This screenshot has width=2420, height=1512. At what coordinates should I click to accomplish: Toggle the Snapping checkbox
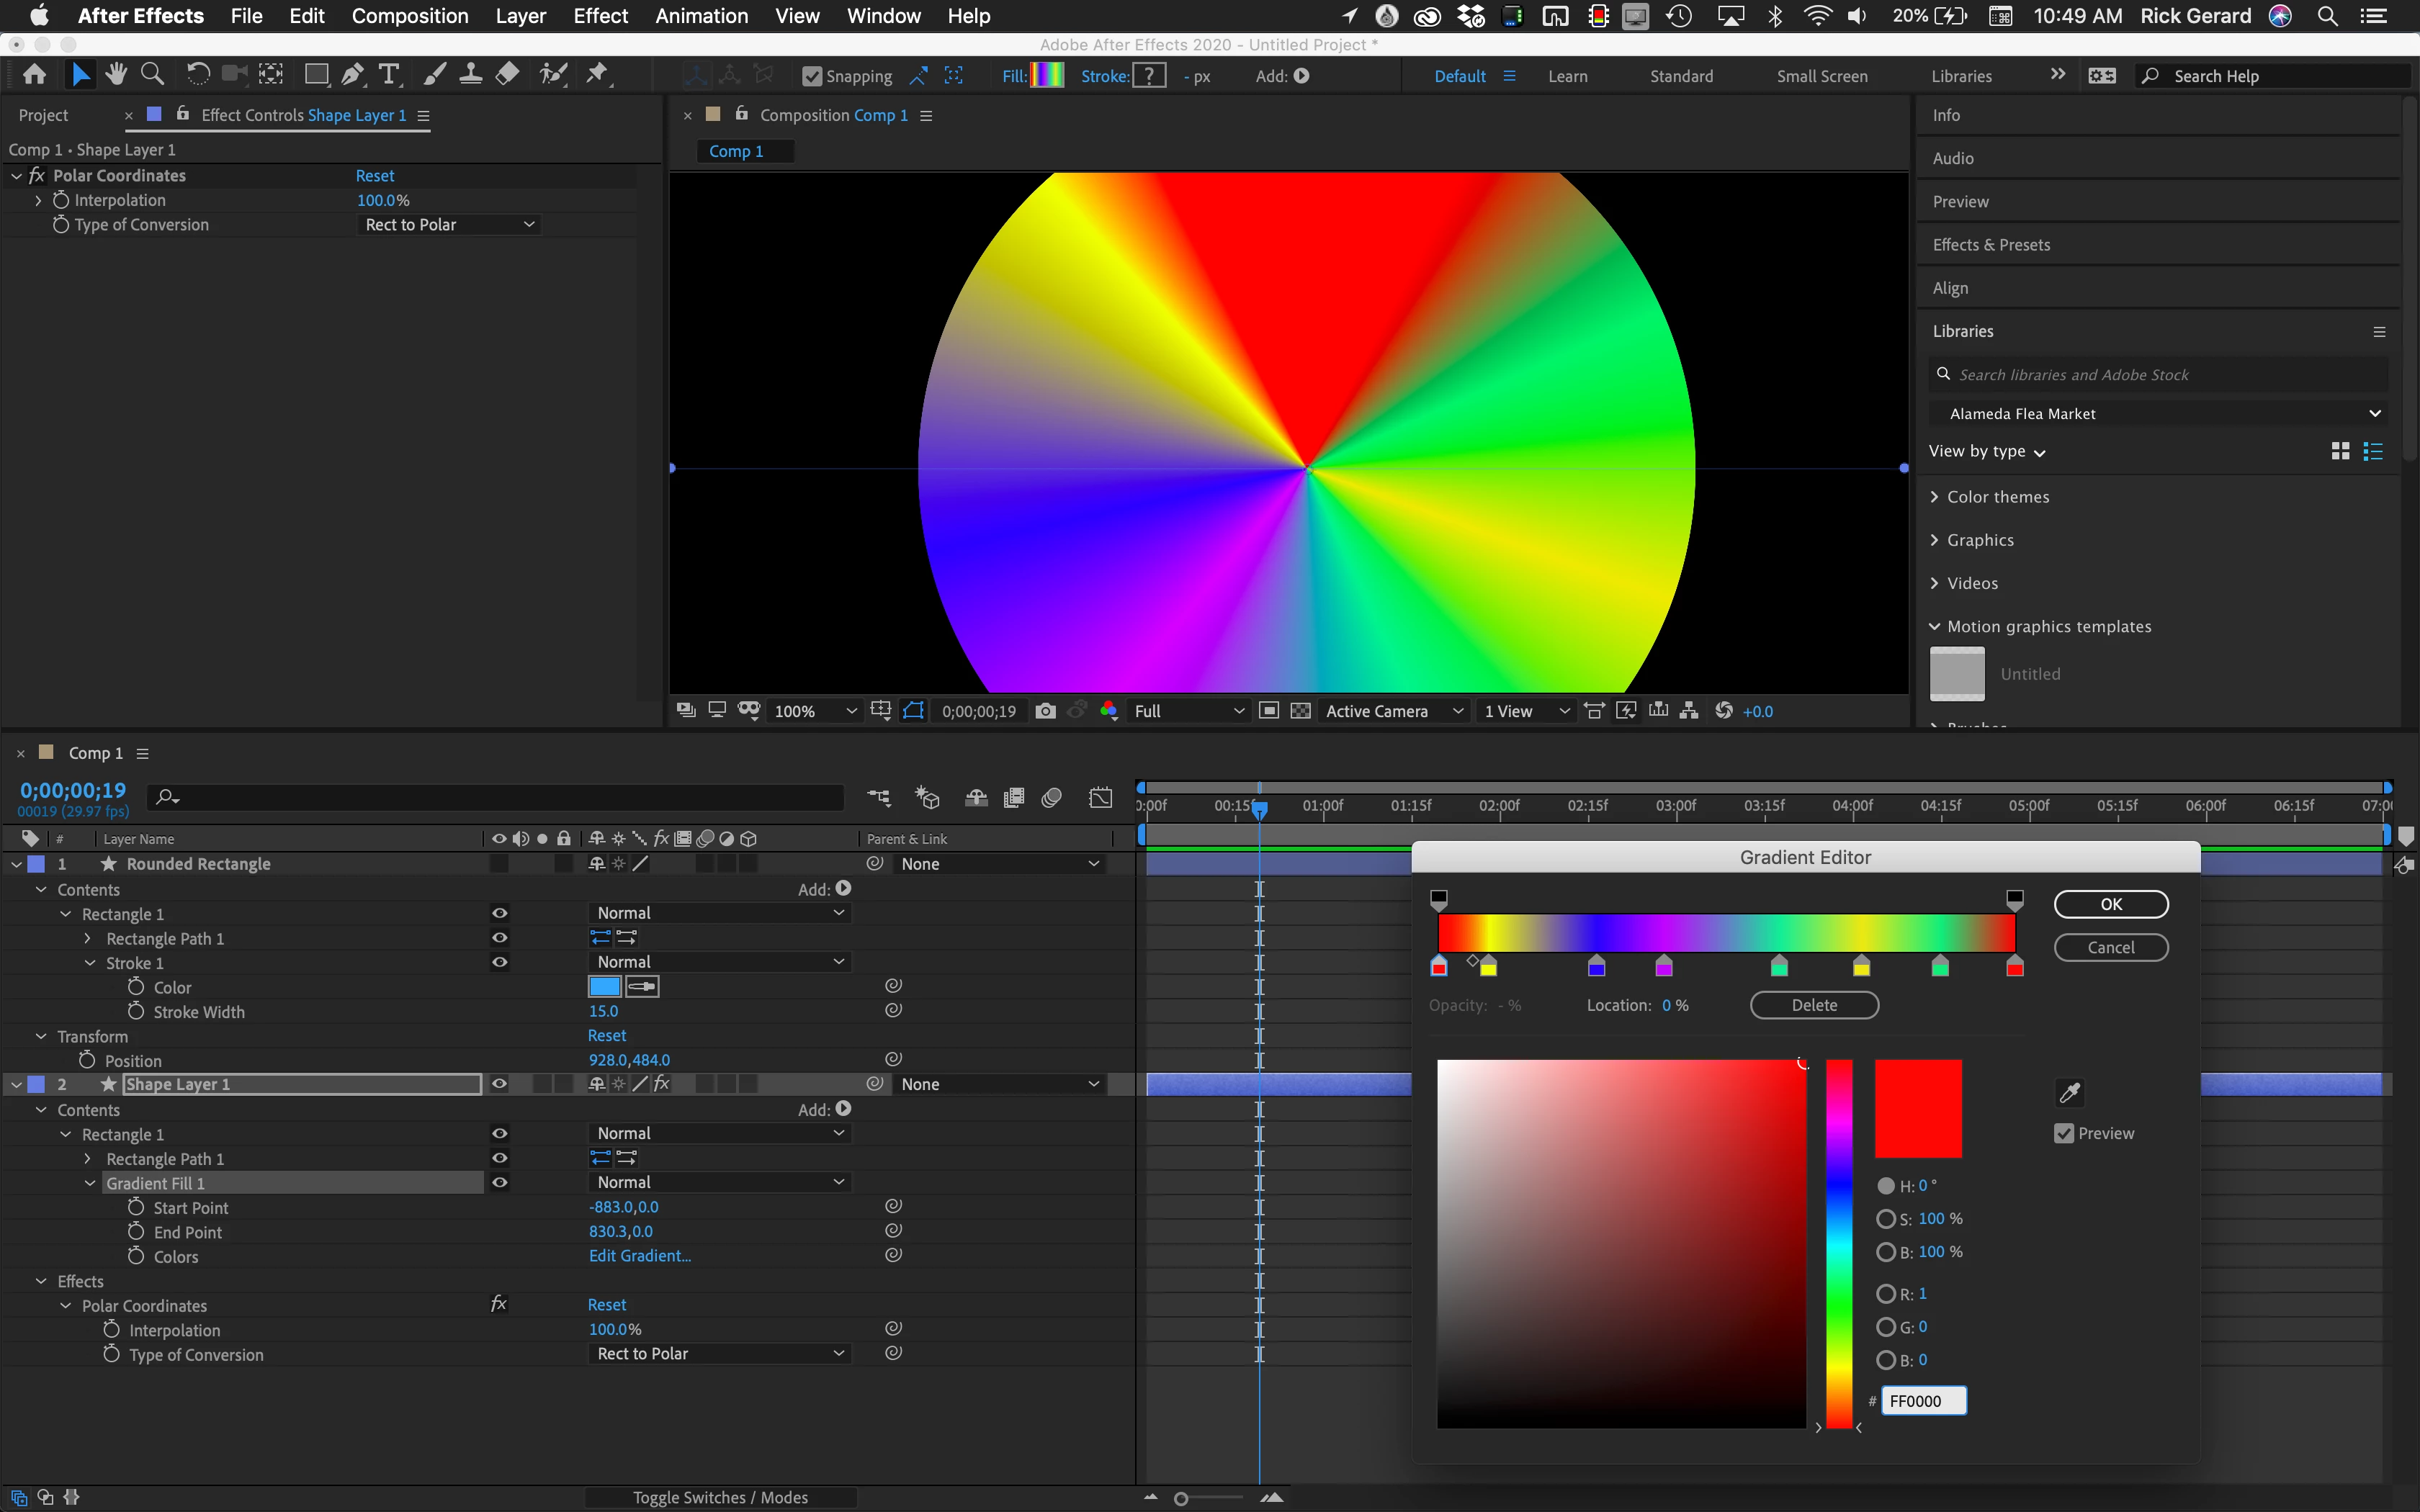(x=812, y=76)
